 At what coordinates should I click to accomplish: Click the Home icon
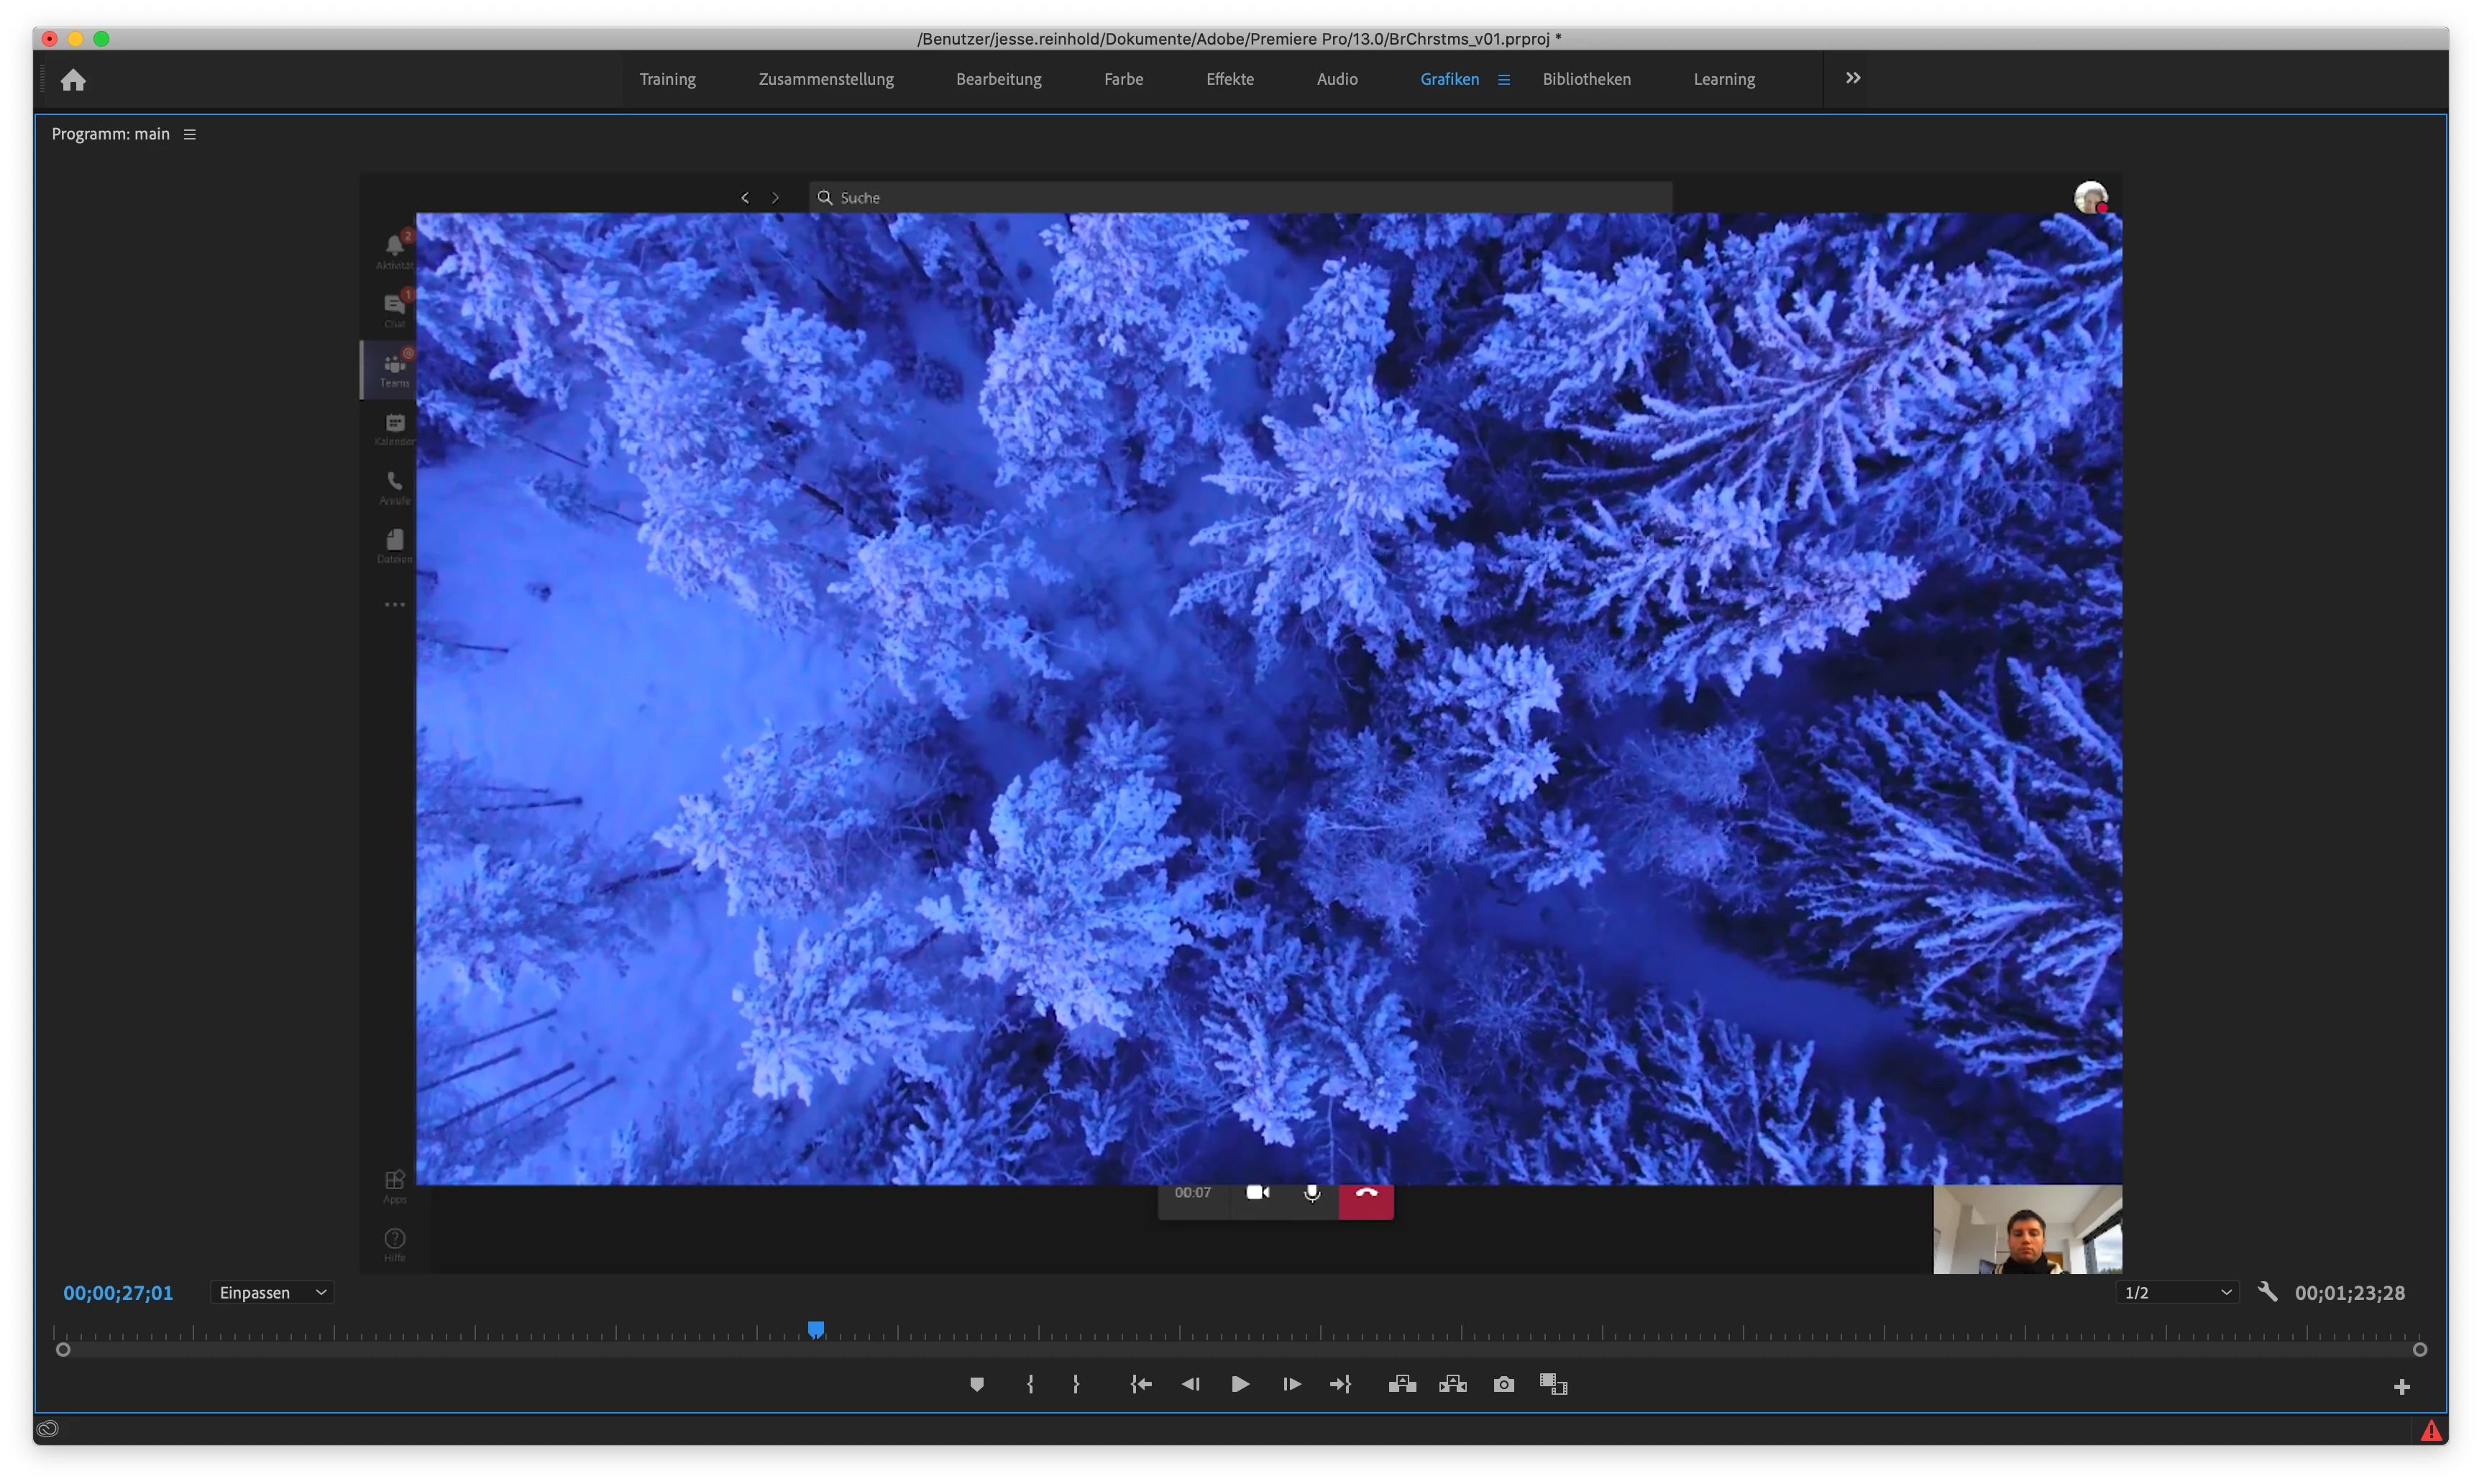pyautogui.click(x=73, y=80)
